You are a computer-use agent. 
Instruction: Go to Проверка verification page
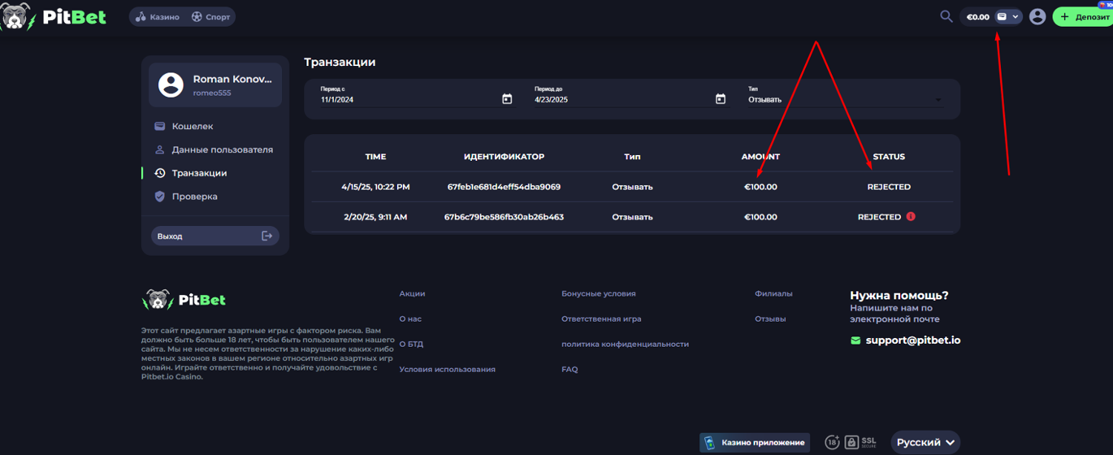click(x=194, y=196)
